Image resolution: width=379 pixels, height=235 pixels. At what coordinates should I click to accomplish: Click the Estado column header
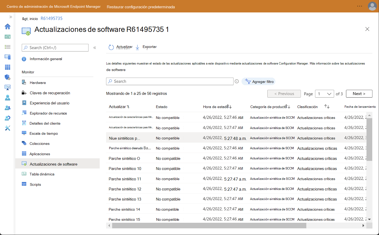[162, 107]
